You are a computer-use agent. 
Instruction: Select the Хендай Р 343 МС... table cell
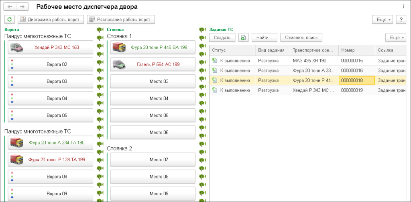(x=314, y=90)
